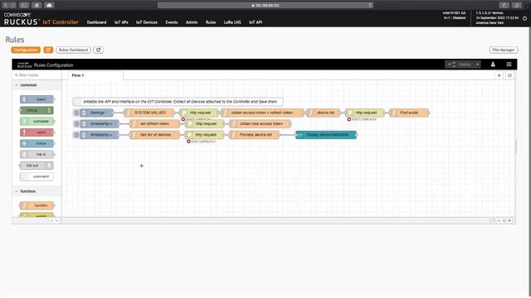Zoom out the flow canvas
Screen dimensions: 531x298
tap(499, 221)
